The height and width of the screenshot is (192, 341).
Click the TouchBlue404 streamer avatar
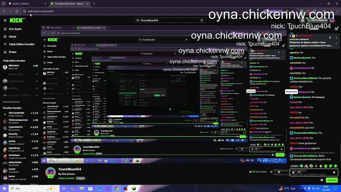pyautogui.click(x=50, y=173)
